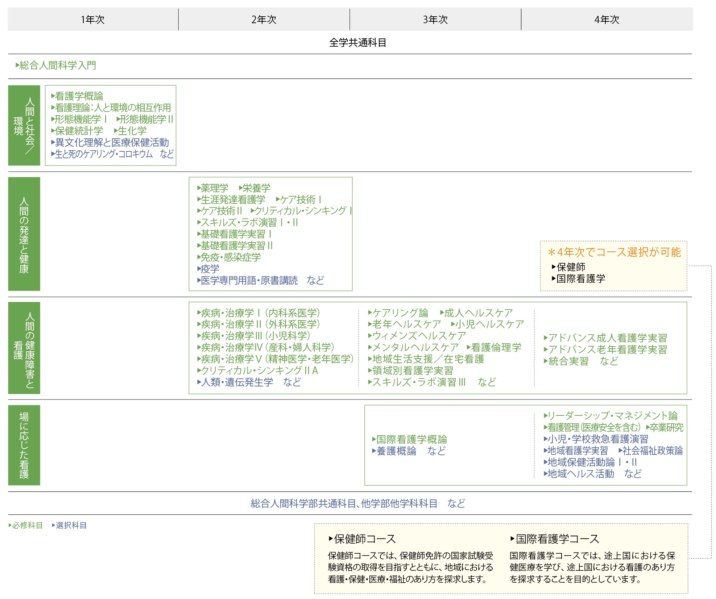Click メンタルヘルスケア course
The height and width of the screenshot is (599, 716).
[414, 347]
